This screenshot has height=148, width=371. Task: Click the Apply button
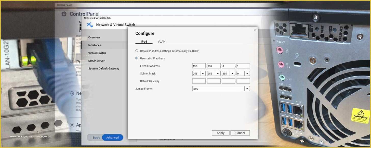[221, 133]
